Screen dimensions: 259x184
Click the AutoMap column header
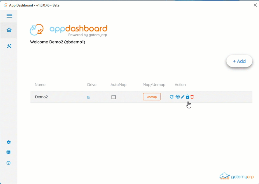(118, 85)
